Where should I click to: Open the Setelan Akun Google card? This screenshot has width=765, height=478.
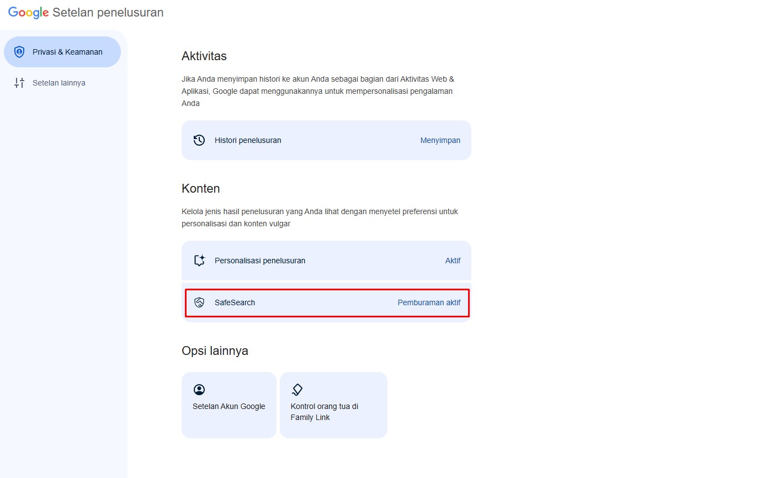pos(229,405)
